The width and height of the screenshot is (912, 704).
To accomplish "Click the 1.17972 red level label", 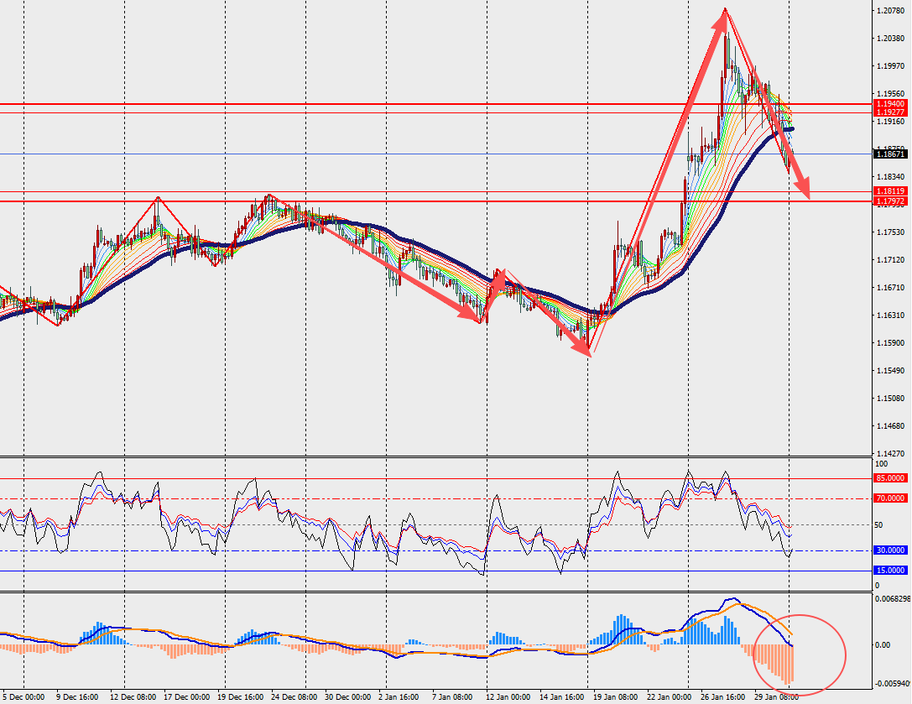I will (x=890, y=201).
